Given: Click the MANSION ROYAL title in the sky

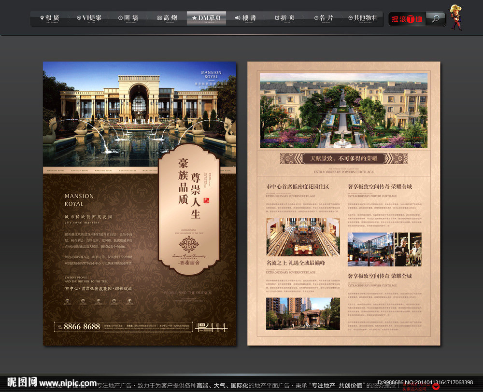Looking at the screenshot, I should tap(211, 74).
